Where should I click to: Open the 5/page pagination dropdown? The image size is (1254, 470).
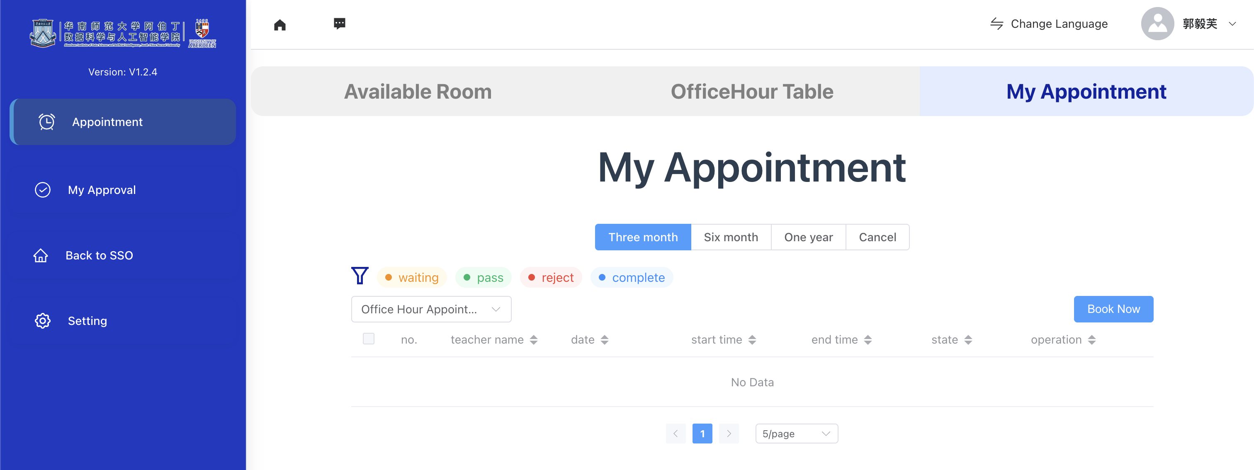[x=796, y=433]
